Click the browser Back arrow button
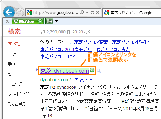 (x=9, y=12)
